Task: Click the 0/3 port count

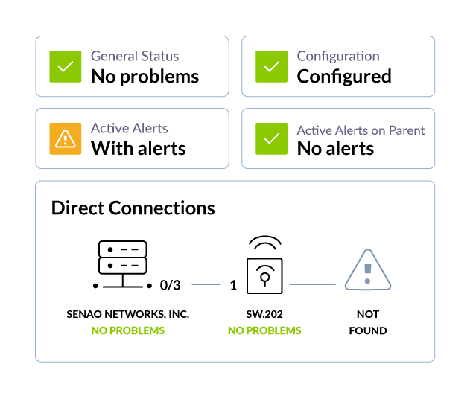Action: pyautogui.click(x=171, y=285)
